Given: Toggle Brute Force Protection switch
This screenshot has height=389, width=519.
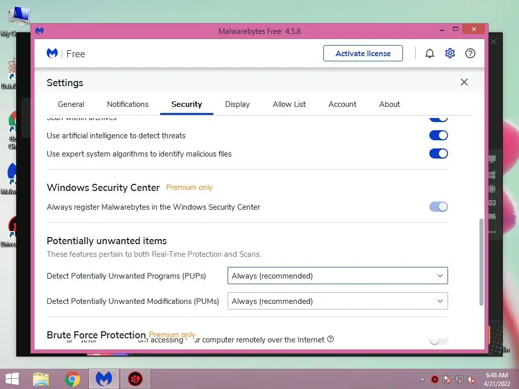Looking at the screenshot, I should [x=438, y=340].
